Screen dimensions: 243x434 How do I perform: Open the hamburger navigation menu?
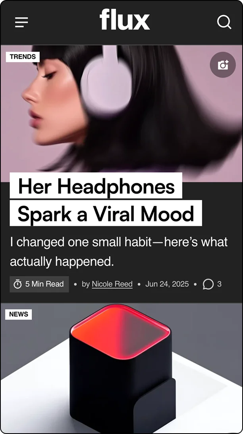click(x=21, y=22)
